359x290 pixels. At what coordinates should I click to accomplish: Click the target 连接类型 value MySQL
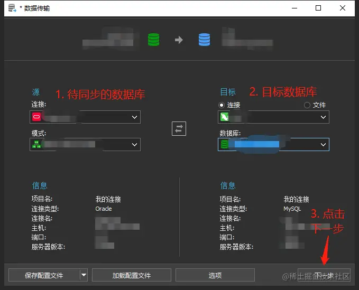292,209
